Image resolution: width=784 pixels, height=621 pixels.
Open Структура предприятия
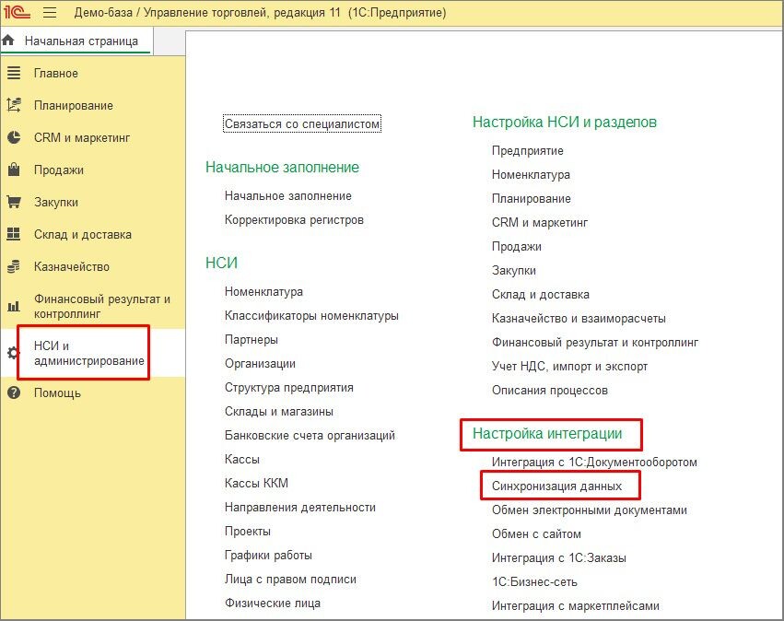289,388
